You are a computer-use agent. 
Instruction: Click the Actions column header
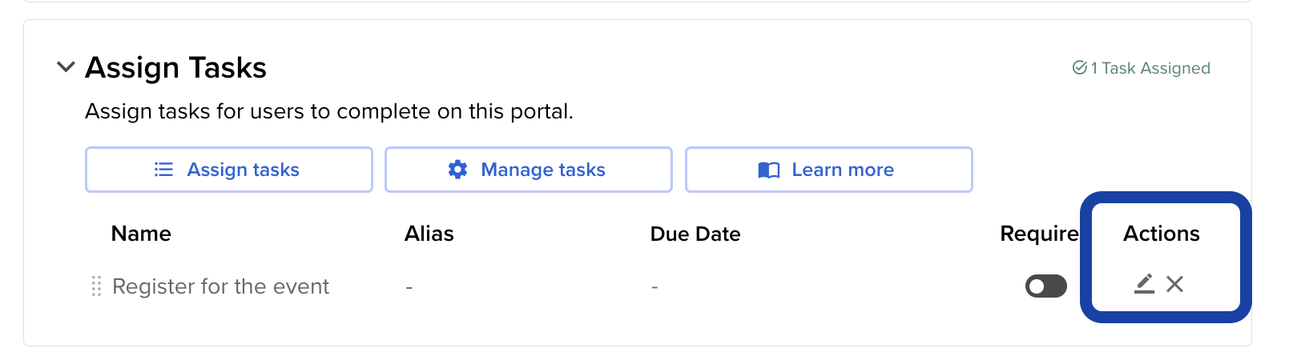click(x=1161, y=234)
